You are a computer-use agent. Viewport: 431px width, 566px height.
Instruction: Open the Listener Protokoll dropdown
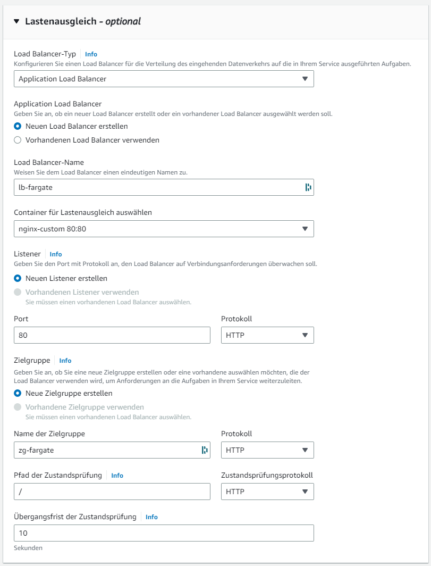coord(267,335)
